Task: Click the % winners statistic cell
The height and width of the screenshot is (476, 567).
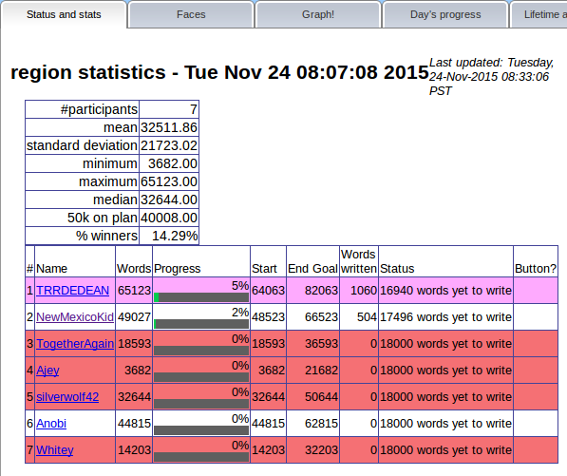Action: point(106,236)
